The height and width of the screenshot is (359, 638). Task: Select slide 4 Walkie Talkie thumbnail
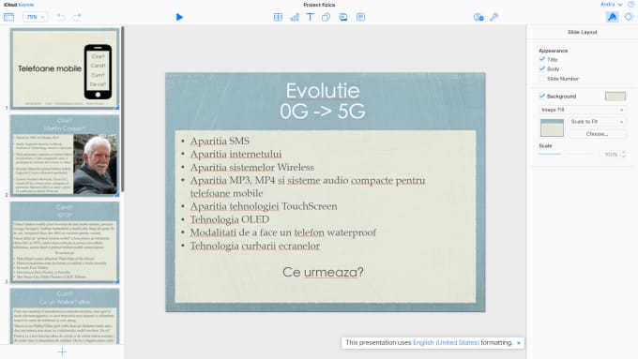[x=65, y=316]
